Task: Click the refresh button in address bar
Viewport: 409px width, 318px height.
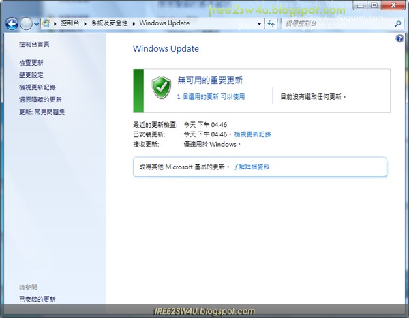Action: click(271, 24)
